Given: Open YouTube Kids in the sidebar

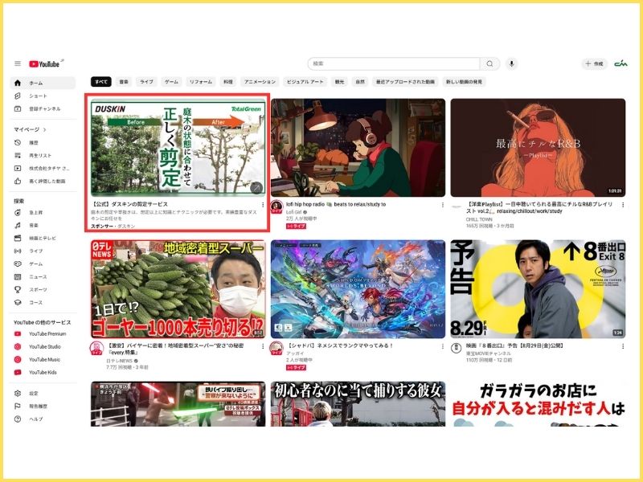Looking at the screenshot, I should [x=43, y=372].
